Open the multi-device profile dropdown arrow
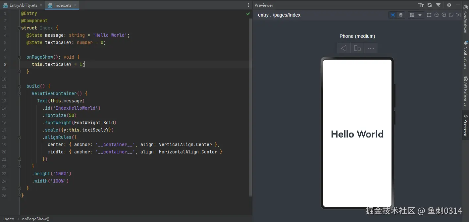This screenshot has height=222, width=469. (x=420, y=15)
